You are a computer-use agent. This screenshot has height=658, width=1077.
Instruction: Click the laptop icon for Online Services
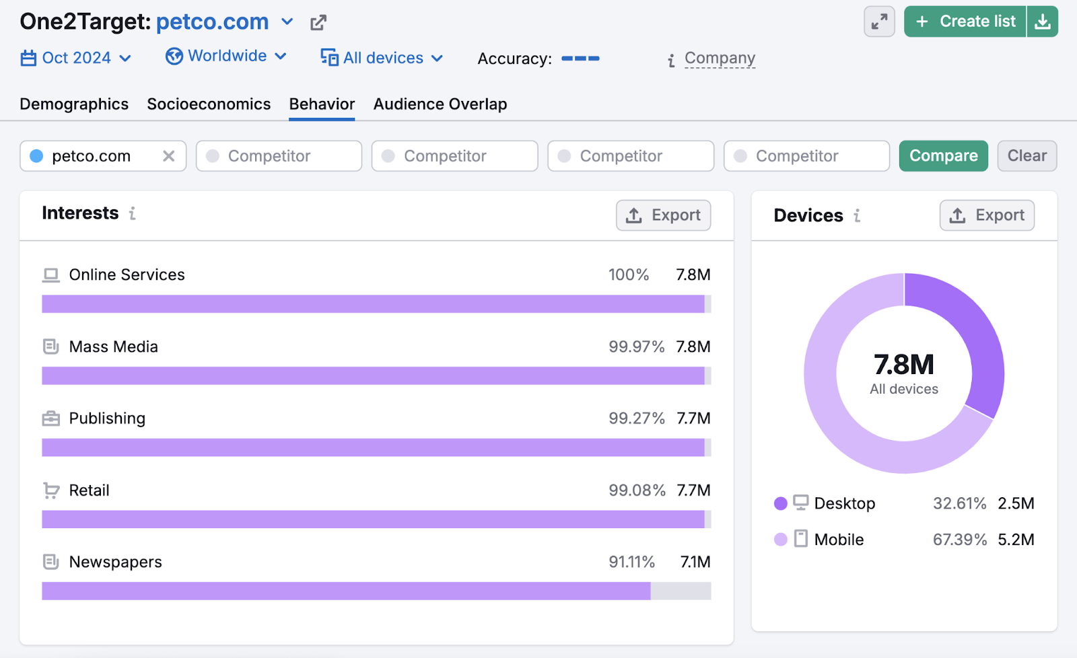coord(51,275)
